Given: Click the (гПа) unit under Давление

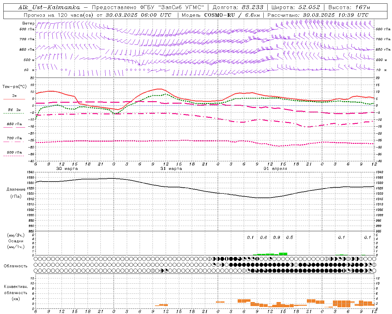Looking at the screenshot, I should 16,196.
